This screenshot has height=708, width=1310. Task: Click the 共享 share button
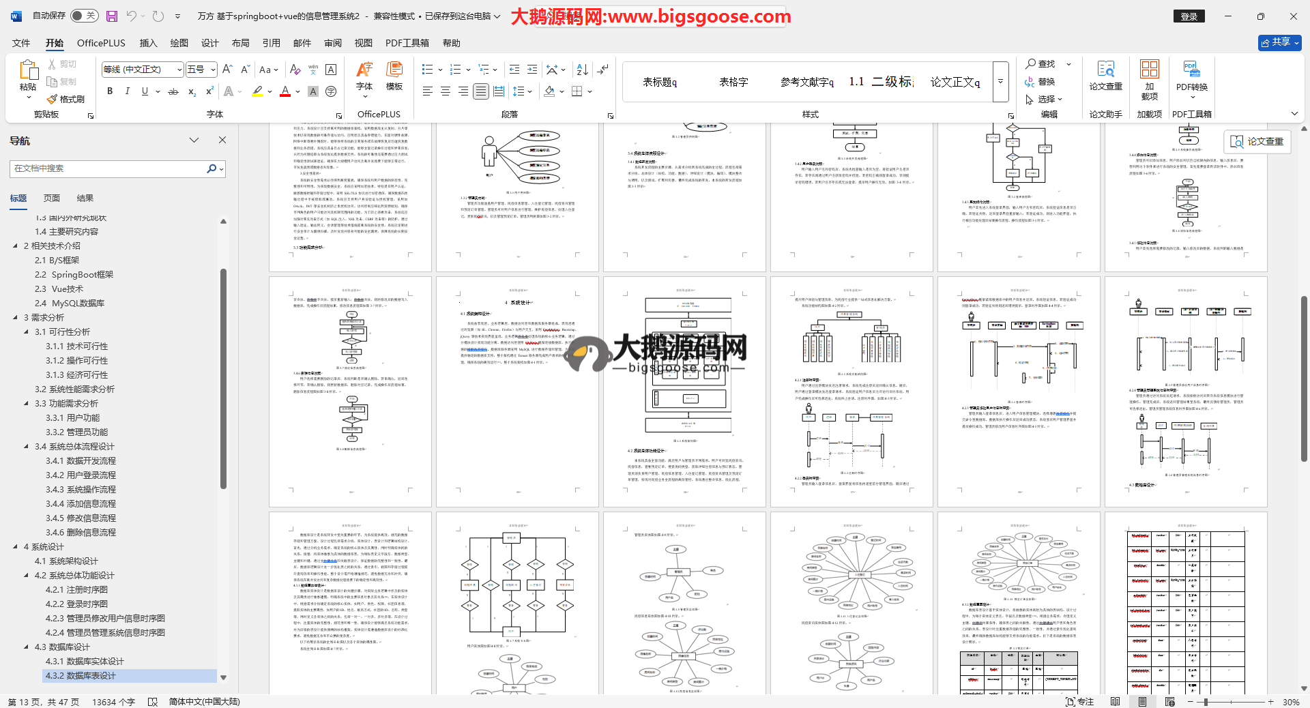click(x=1279, y=42)
